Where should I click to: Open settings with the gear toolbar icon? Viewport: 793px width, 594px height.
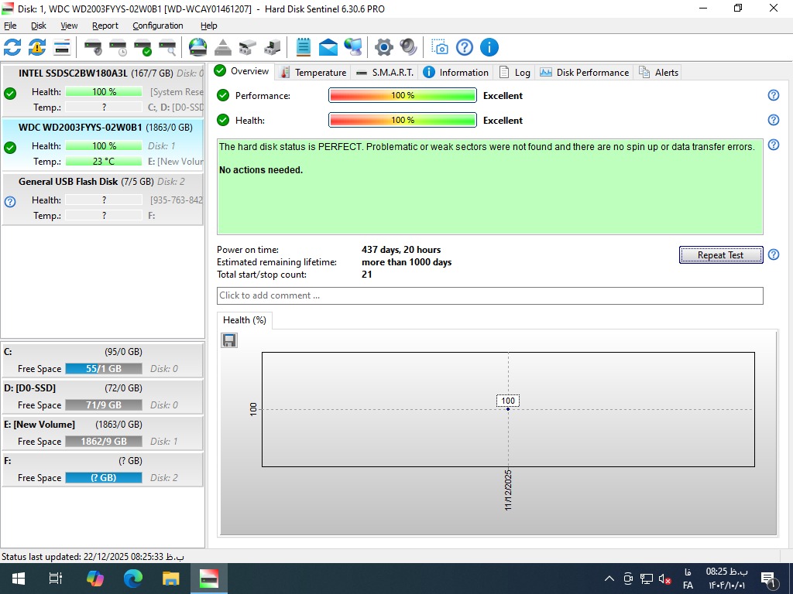383,47
